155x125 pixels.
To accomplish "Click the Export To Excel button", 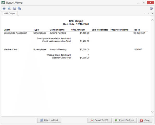I will pyautogui.click(x=125, y=120).
